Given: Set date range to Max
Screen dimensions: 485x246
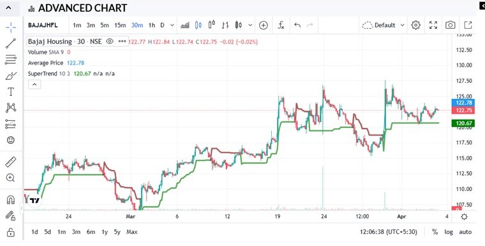Looking at the screenshot, I should click(131, 232).
